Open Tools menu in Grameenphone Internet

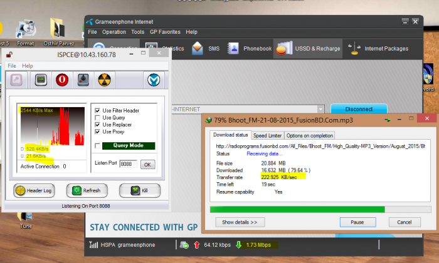click(x=138, y=32)
